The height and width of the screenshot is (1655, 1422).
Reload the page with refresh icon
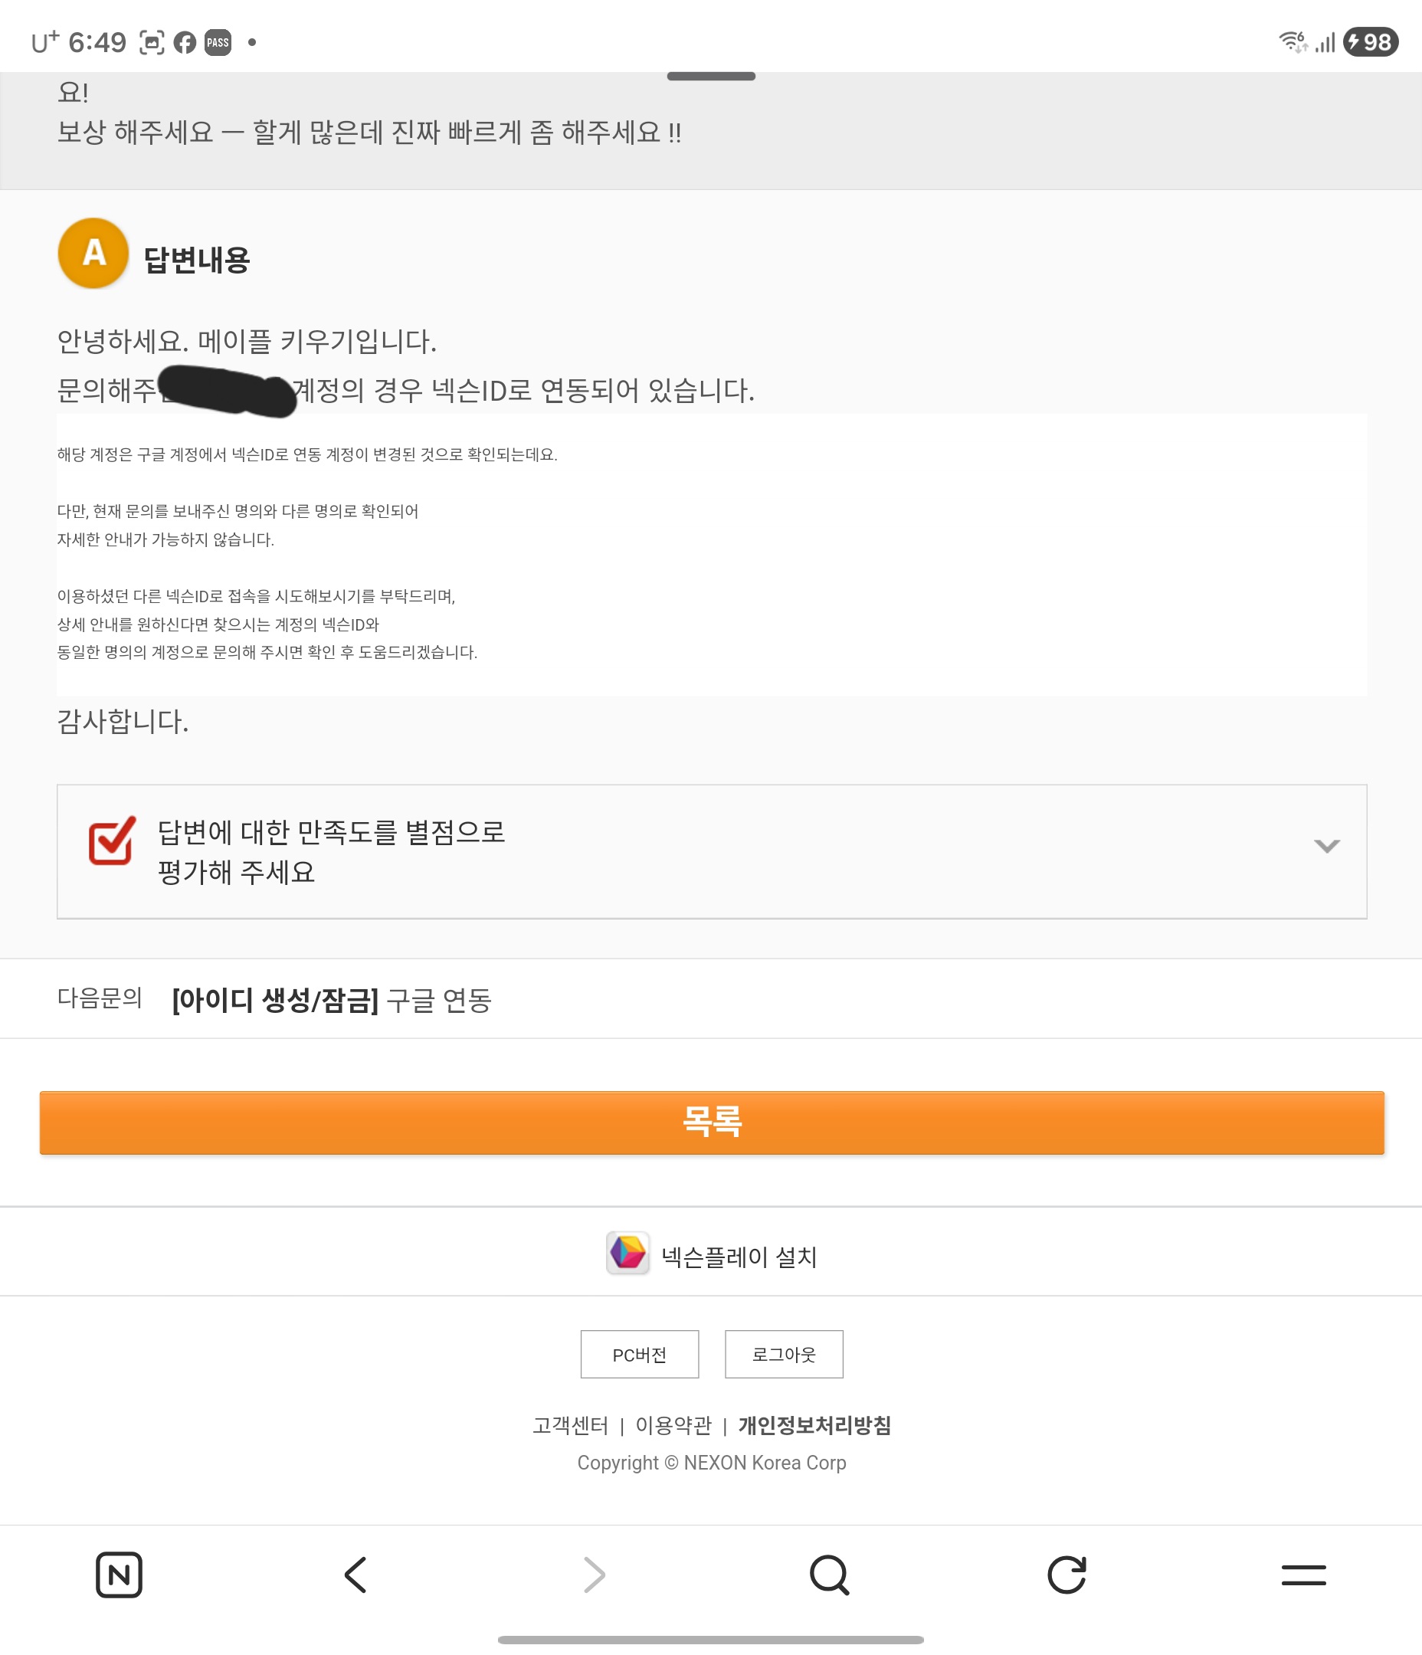click(x=1066, y=1575)
